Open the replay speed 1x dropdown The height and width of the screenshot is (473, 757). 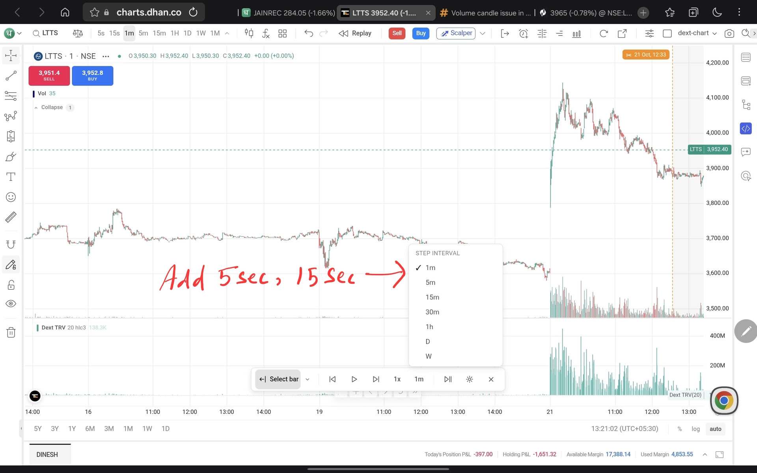coord(397,379)
